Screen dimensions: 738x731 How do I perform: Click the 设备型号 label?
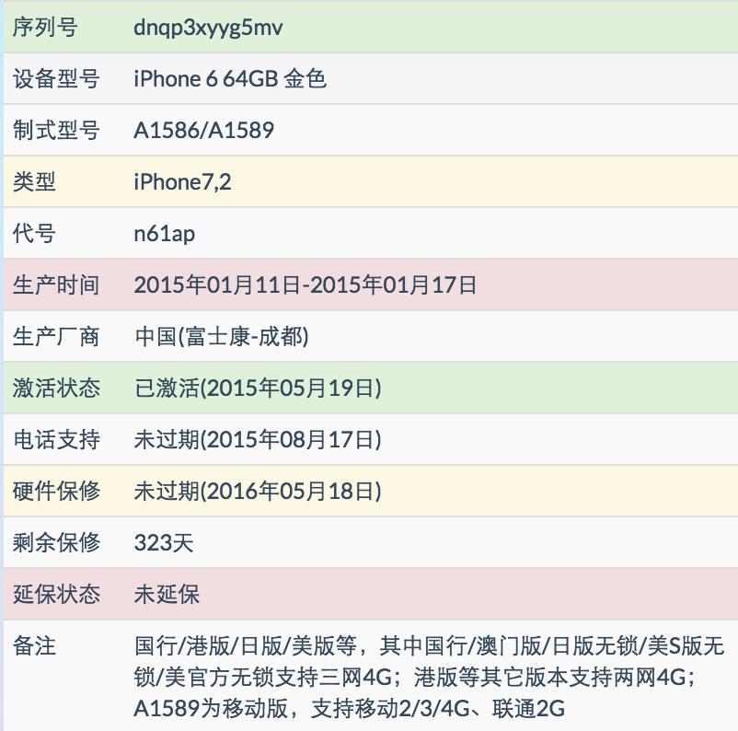tap(56, 78)
